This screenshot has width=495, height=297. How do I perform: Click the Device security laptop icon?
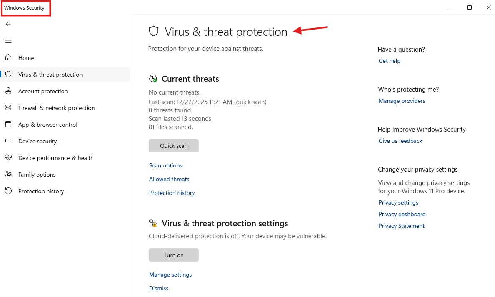point(8,141)
